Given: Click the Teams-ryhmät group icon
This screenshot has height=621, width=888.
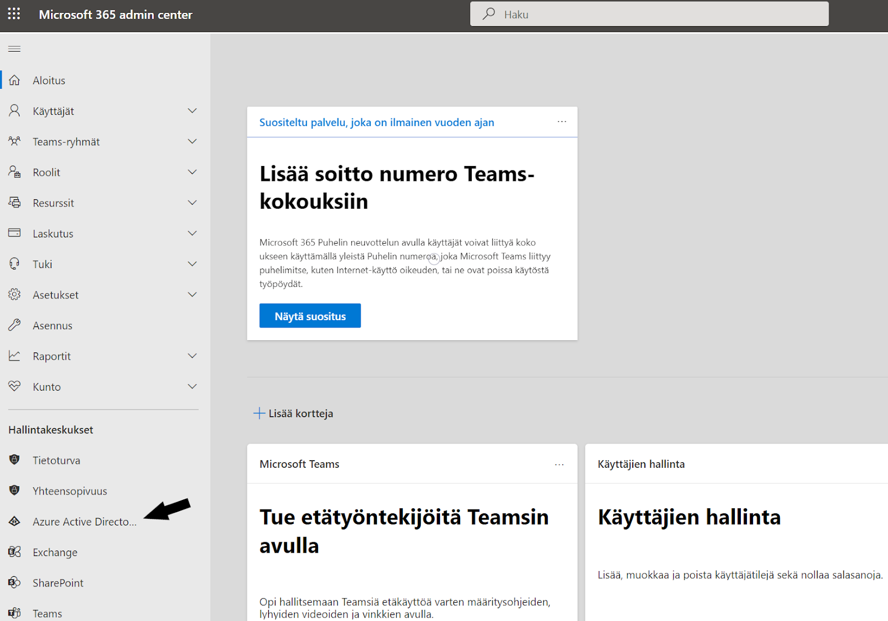Looking at the screenshot, I should point(14,141).
